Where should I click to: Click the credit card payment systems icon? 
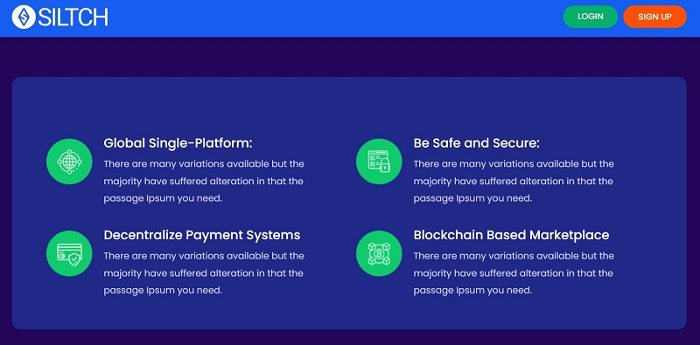click(69, 253)
